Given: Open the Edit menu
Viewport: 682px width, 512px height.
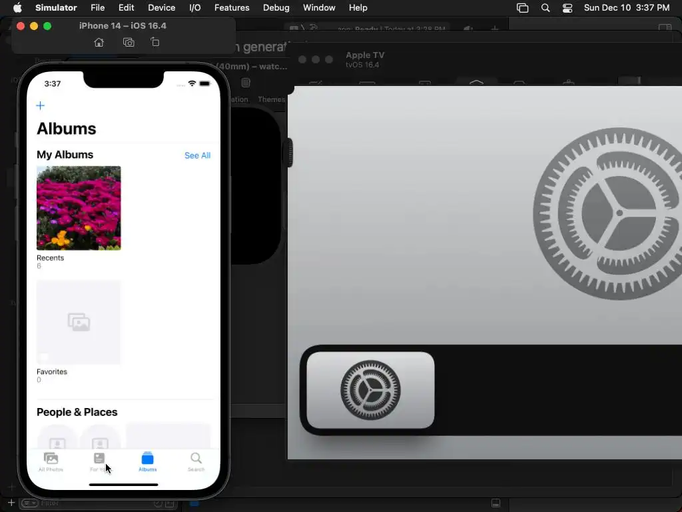Looking at the screenshot, I should coord(126,8).
